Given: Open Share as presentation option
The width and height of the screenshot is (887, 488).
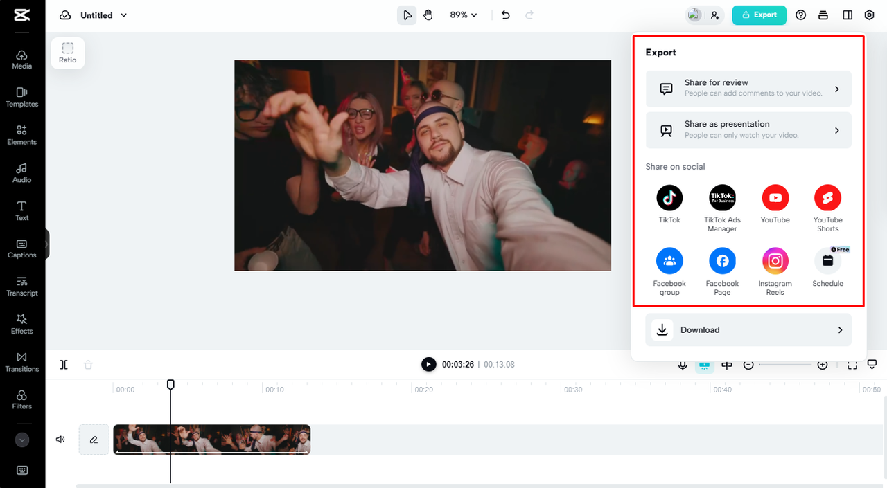Looking at the screenshot, I should [x=748, y=130].
